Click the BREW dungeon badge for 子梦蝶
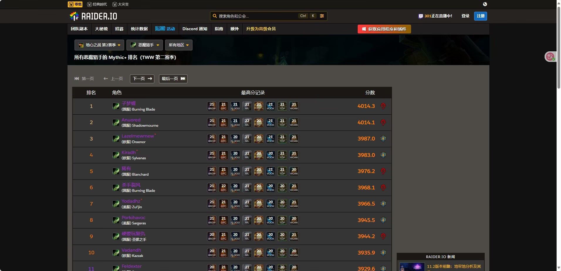The height and width of the screenshot is (271, 561). [212, 106]
